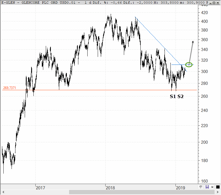This screenshot has height=195, width=221.
Task: Click the 'Dif.: -2,0000' value in title bar
Action: click(138, 3)
